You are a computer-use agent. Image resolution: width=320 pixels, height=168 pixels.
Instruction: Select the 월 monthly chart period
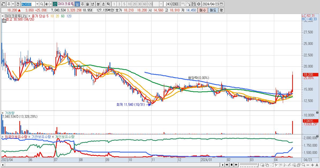coord(87,4)
